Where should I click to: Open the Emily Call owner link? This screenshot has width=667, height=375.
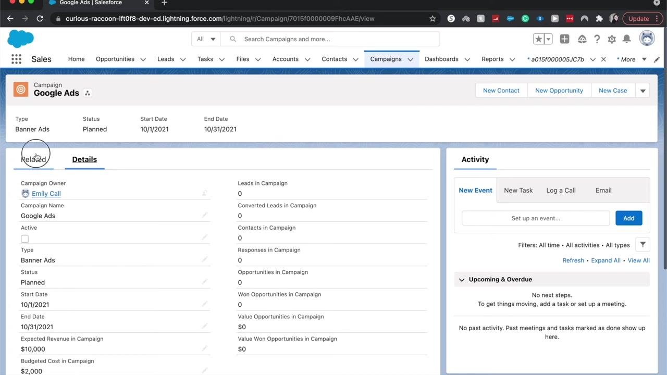tap(46, 194)
